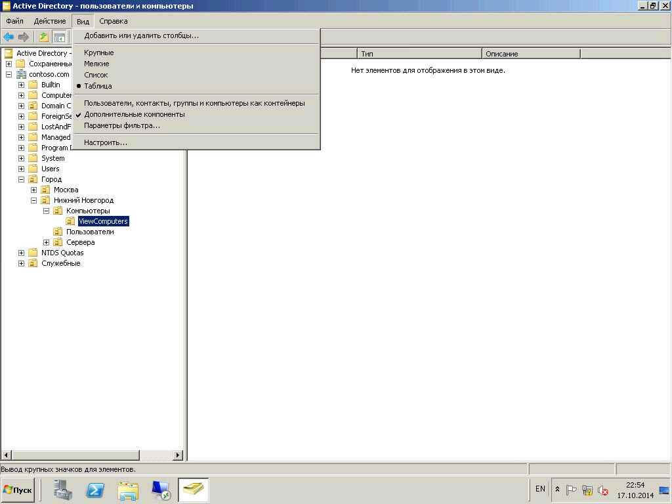Toggle the console tree pane toolbar icon

59,37
